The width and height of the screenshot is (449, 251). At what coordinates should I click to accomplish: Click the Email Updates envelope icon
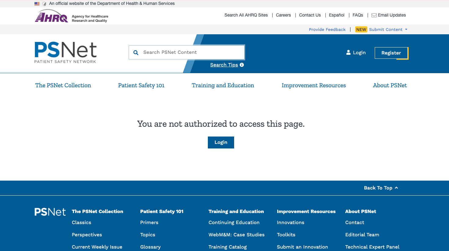[374, 15]
